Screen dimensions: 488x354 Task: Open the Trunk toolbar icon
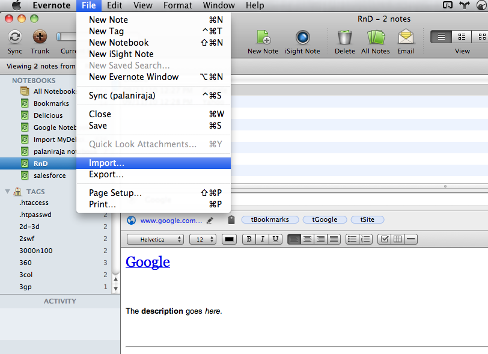pyautogui.click(x=40, y=37)
